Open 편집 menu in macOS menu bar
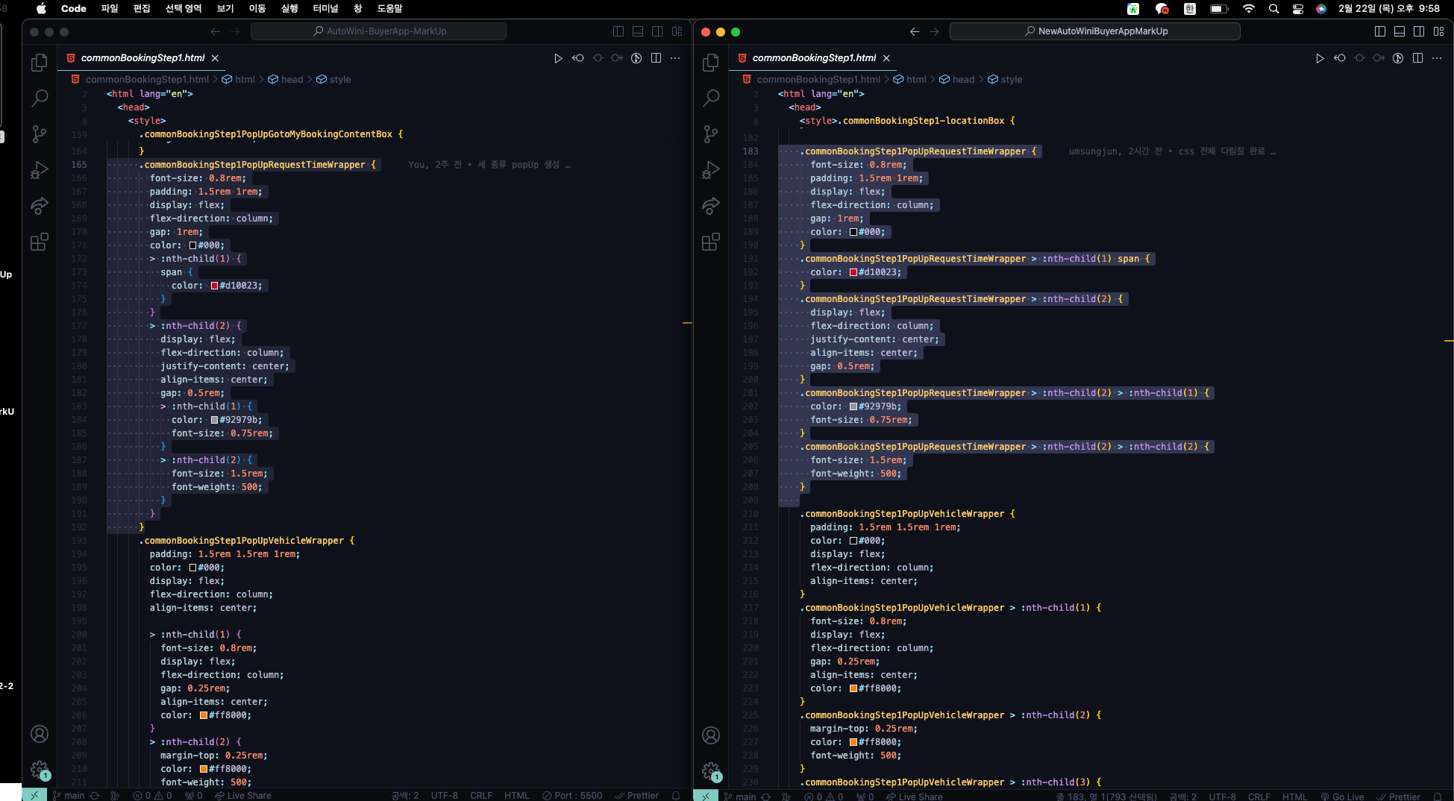The width and height of the screenshot is (1454, 801). pos(142,8)
